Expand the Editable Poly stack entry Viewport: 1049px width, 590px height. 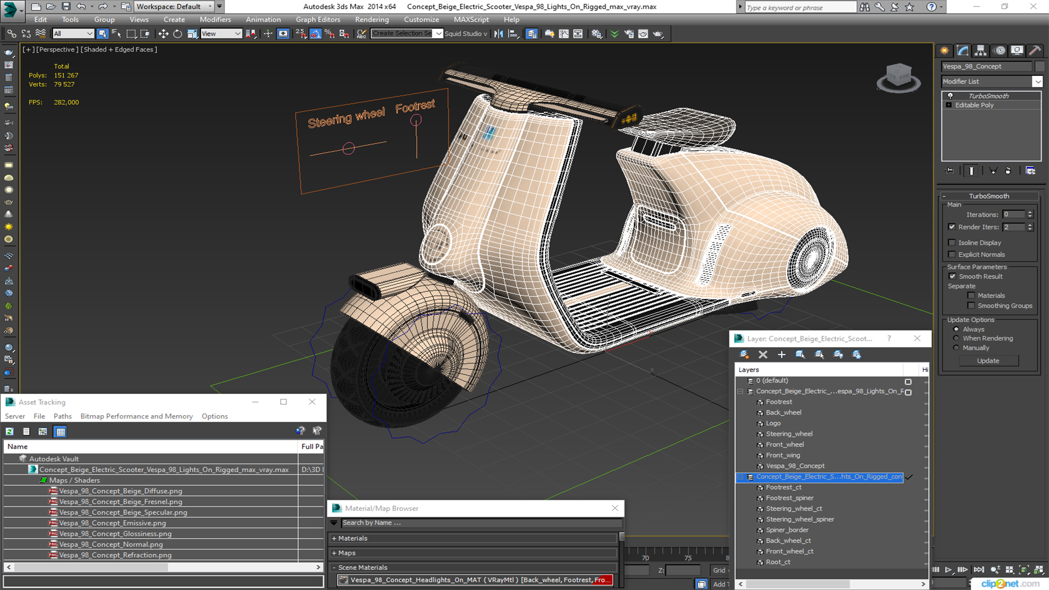tap(949, 105)
